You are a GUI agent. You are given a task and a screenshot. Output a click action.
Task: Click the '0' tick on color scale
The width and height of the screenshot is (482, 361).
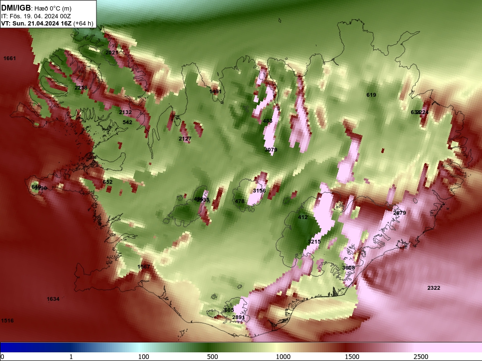(2, 357)
